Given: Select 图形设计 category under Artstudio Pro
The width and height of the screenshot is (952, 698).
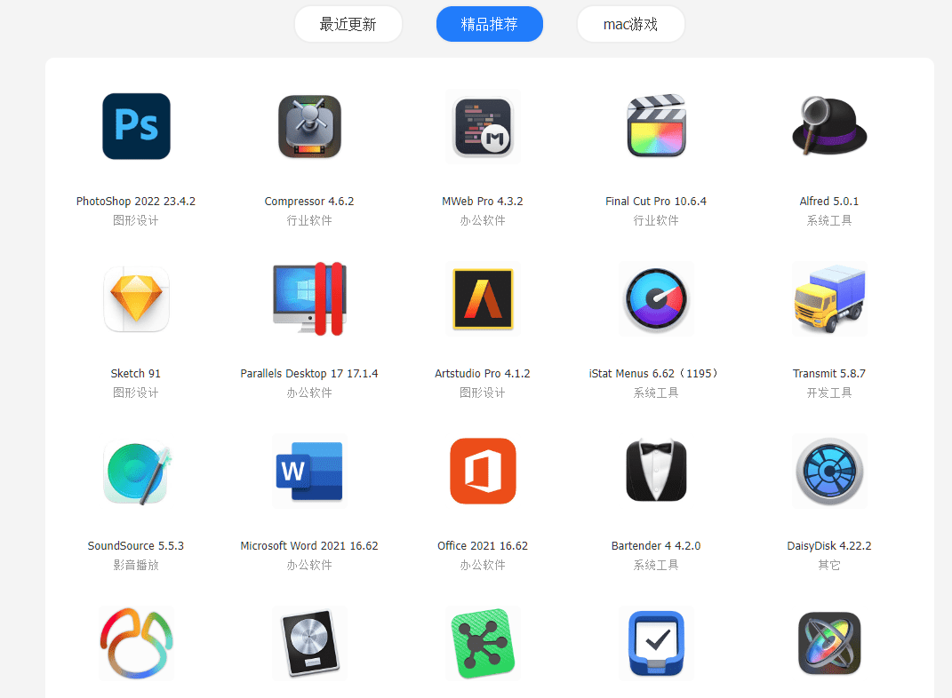Looking at the screenshot, I should click(x=483, y=393).
